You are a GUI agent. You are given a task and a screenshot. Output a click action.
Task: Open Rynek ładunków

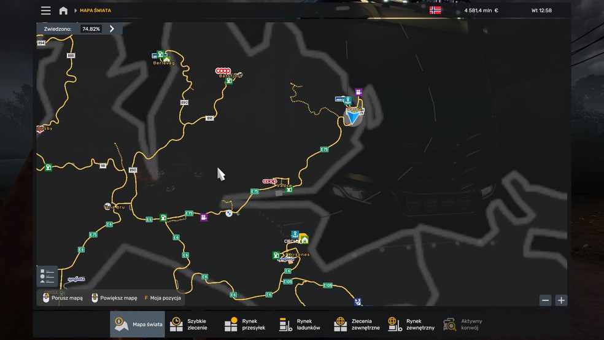click(x=300, y=324)
